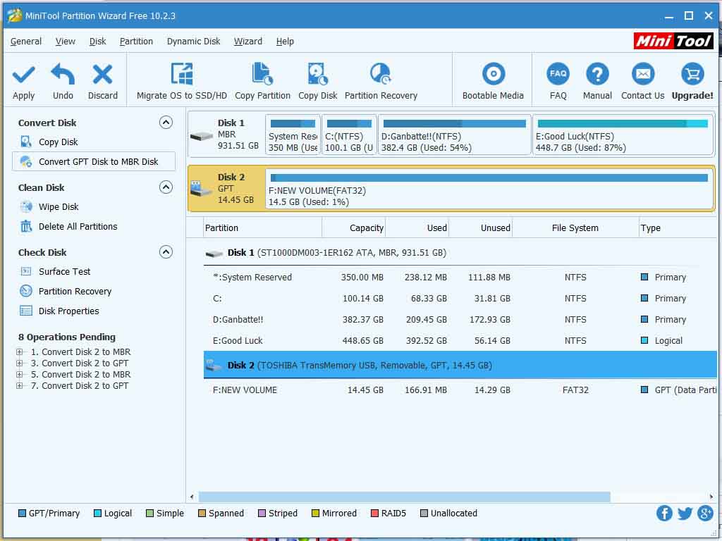Expand pending operation 7 Convert Disk 2 to GPT
Image resolution: width=722 pixels, height=541 pixels.
(x=19, y=386)
